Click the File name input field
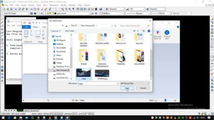 coord(97,84)
